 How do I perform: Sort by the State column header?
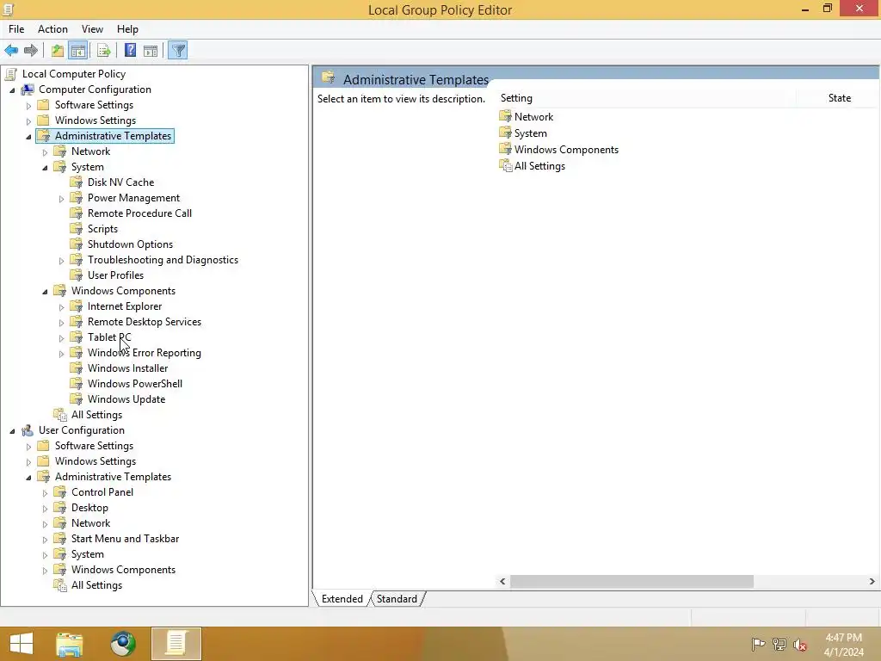840,98
